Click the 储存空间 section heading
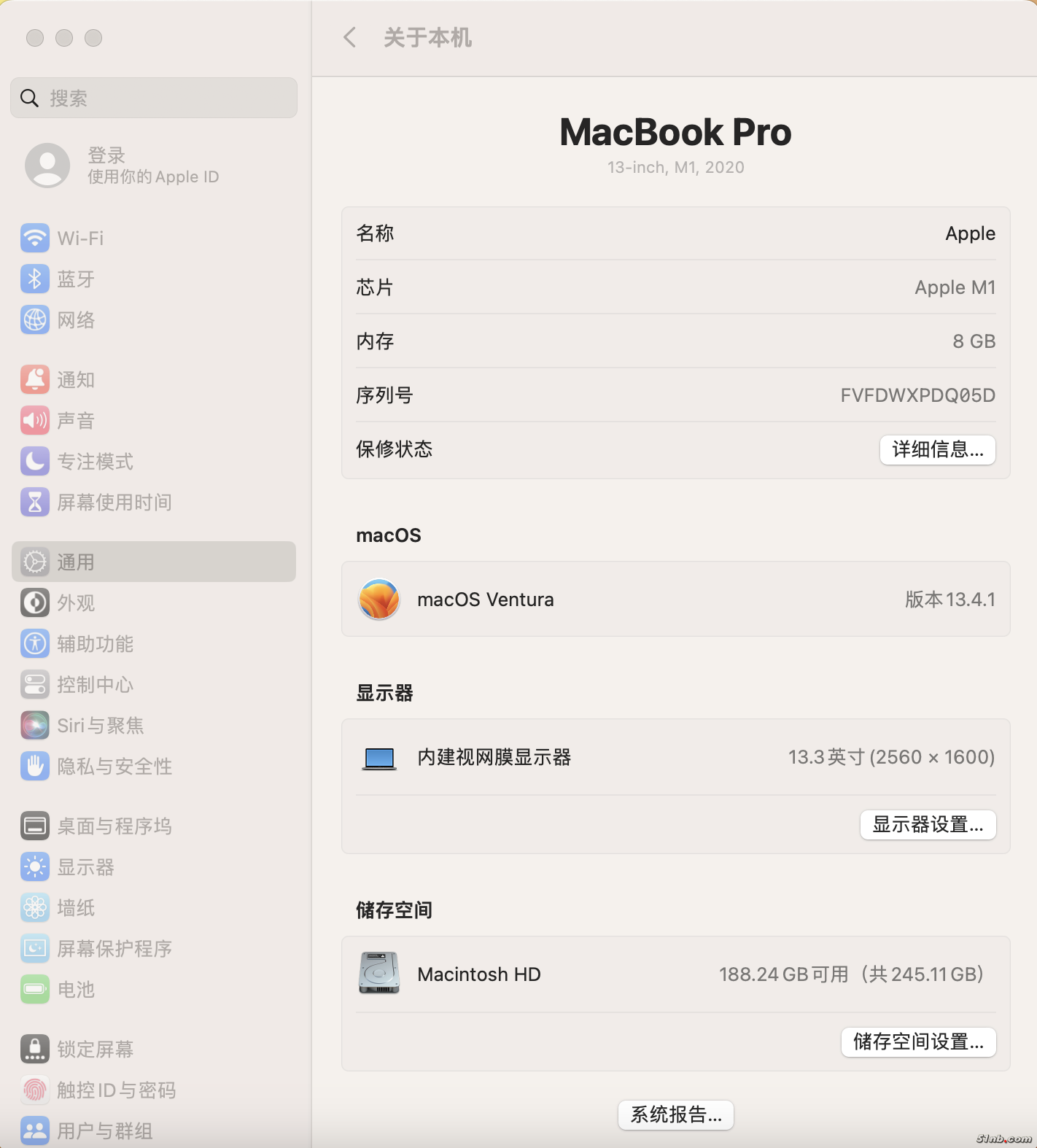This screenshot has height=1148, width=1037. 394,910
